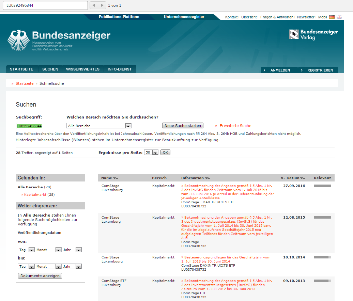Viewport: 353px width, 301px height.
Task: Open the Bundesanzeiger Verlag logo
Action: (313, 35)
